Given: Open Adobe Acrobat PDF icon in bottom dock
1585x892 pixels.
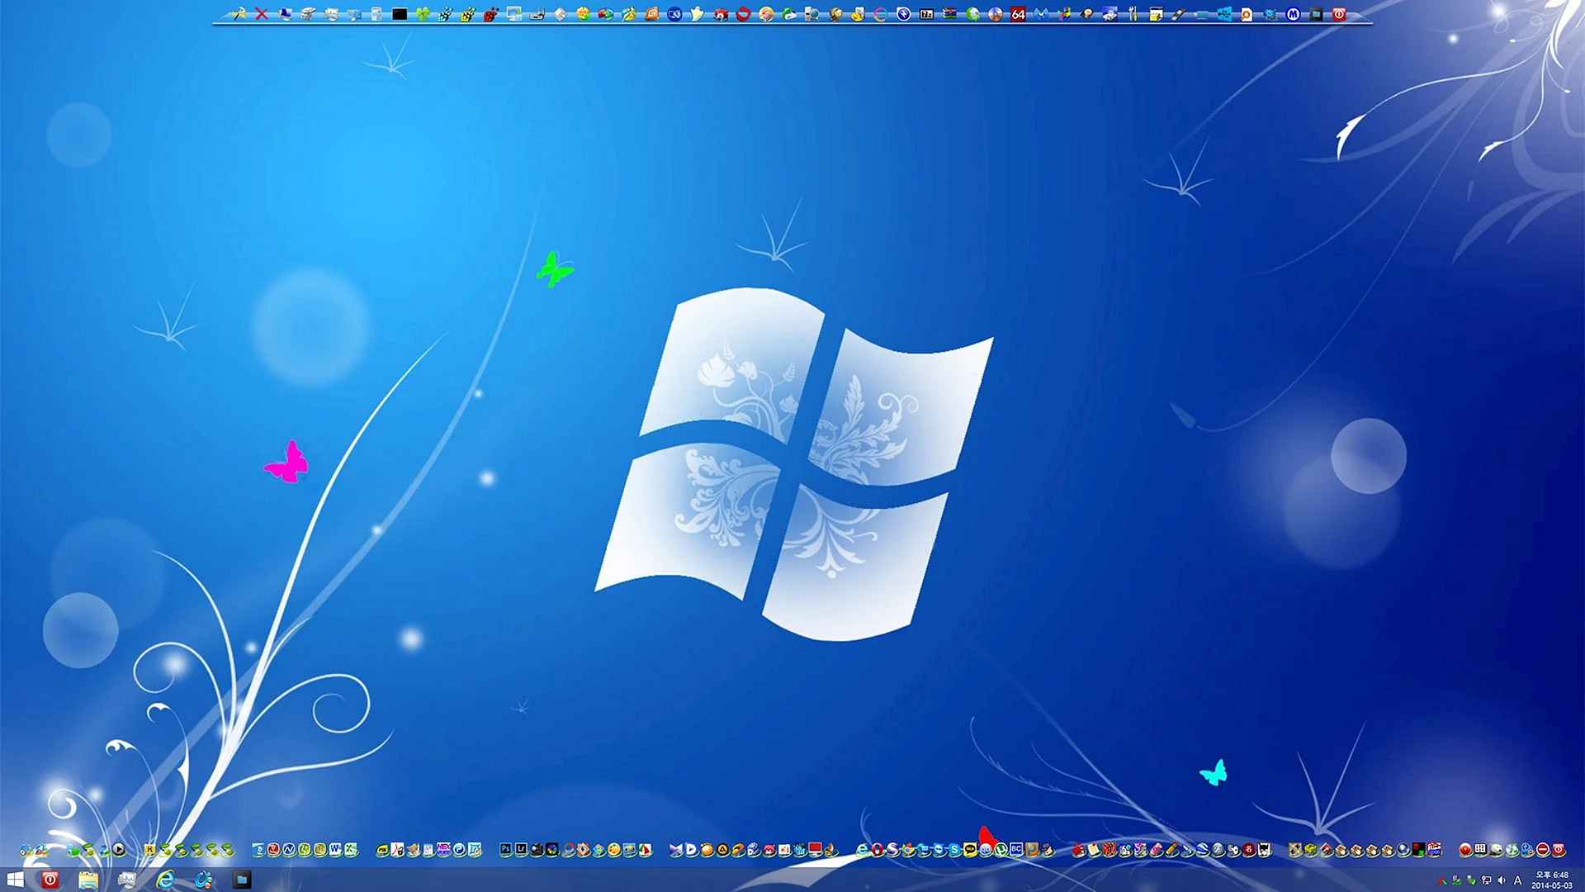Looking at the screenshot, I should (397, 850).
